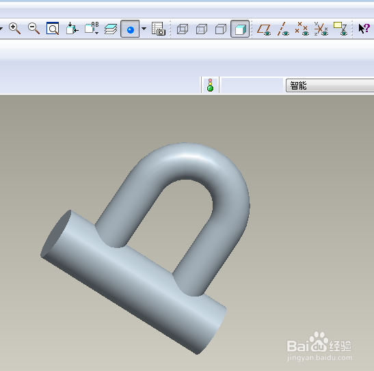374x371 pixels.
Task: Click the traffic light regeneration status icon
Action: coord(210,85)
